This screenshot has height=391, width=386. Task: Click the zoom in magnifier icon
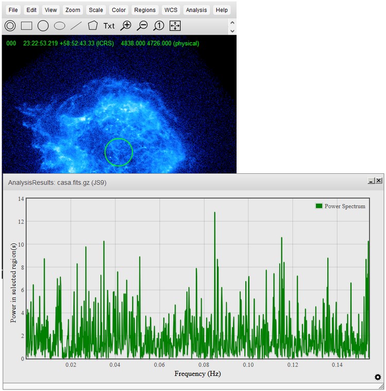pyautogui.click(x=126, y=26)
